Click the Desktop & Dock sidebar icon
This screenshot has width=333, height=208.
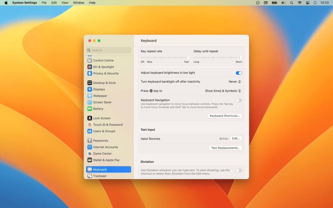(x=90, y=83)
